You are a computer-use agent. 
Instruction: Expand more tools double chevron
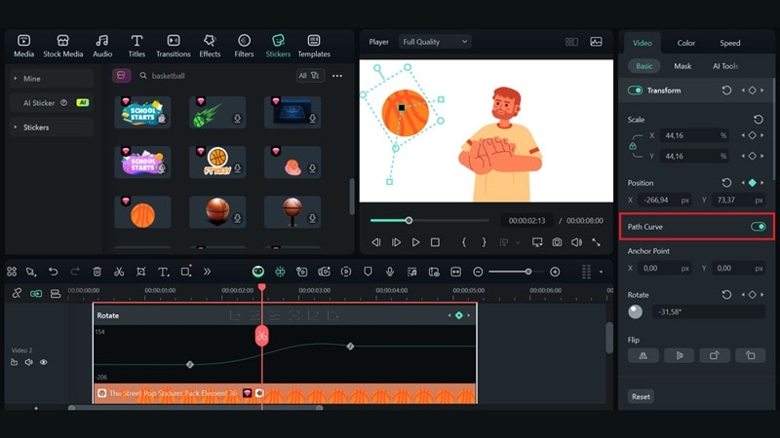(x=207, y=272)
